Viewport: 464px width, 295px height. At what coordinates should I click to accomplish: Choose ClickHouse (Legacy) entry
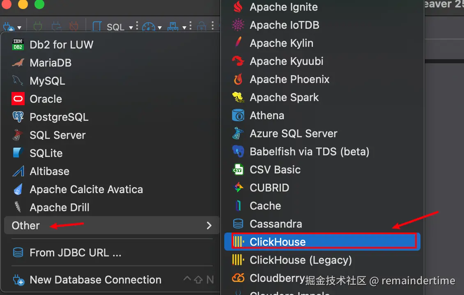[322, 260]
